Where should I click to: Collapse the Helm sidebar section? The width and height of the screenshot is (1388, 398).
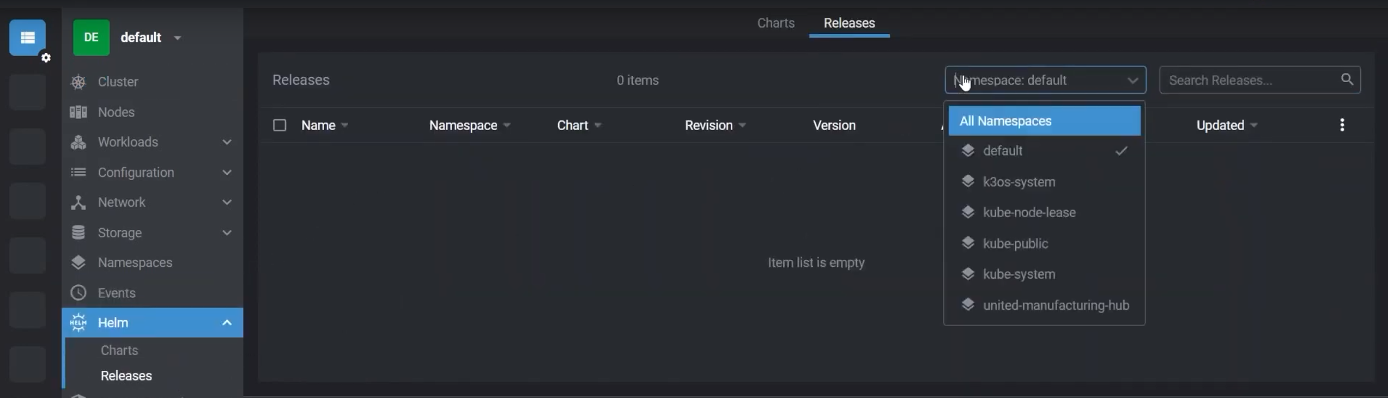click(227, 323)
